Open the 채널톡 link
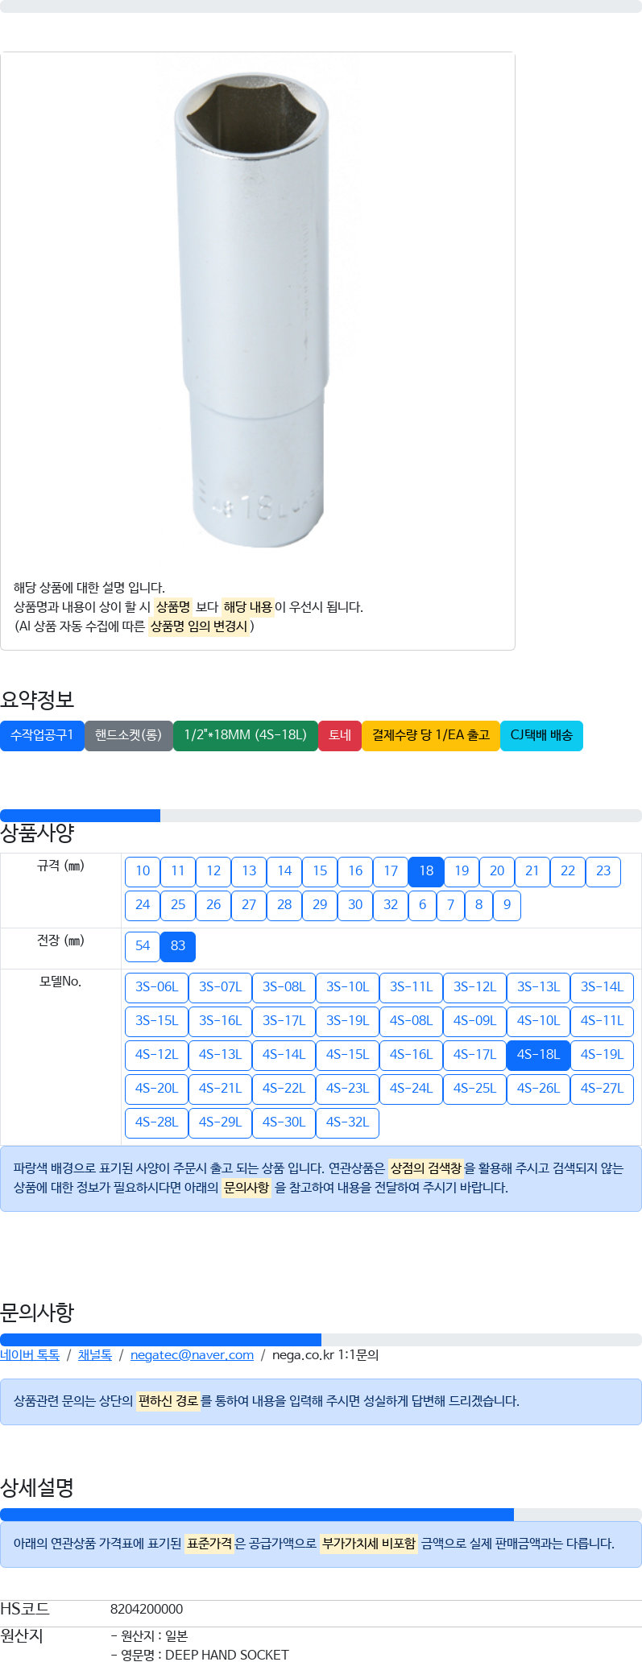The height and width of the screenshot is (1666, 642). 94,1355
